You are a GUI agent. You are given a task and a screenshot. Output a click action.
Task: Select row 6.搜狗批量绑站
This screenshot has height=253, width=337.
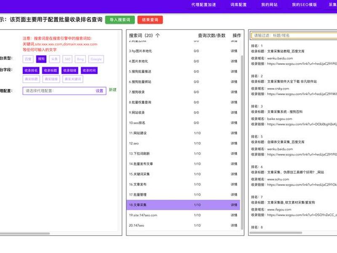[x=183, y=82]
